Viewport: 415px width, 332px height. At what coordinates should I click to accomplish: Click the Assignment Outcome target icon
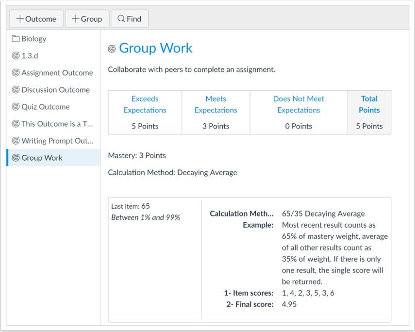coord(16,72)
